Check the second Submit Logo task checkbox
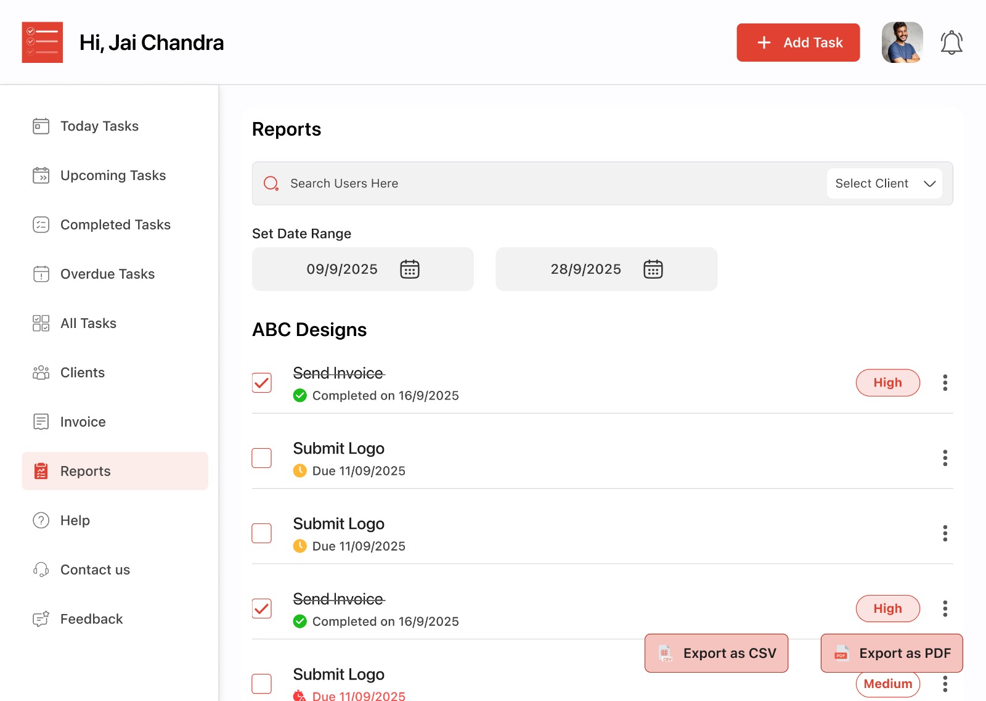 [261, 533]
